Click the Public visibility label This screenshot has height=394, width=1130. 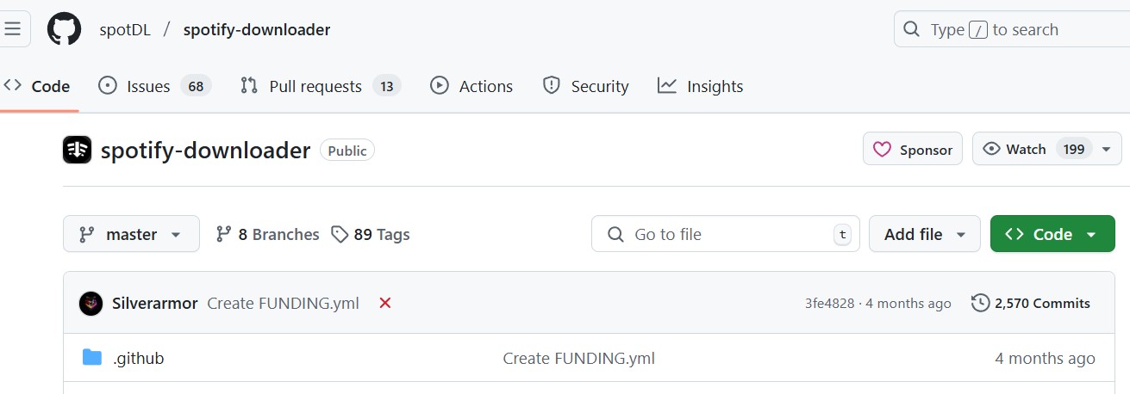tap(347, 151)
